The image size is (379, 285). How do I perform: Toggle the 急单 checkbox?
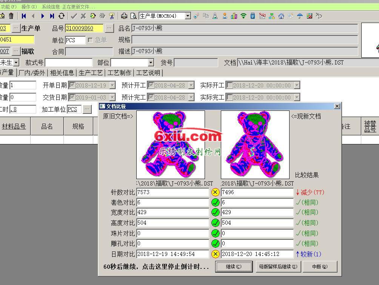pyautogui.click(x=90, y=40)
